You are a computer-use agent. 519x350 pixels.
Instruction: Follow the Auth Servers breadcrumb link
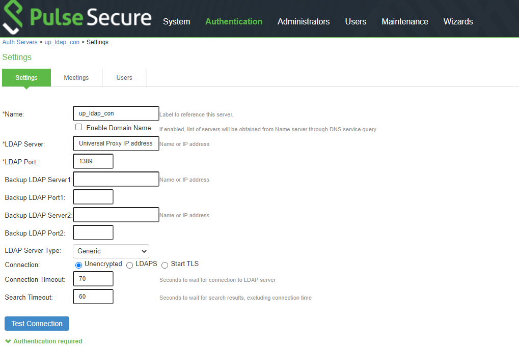(19, 42)
